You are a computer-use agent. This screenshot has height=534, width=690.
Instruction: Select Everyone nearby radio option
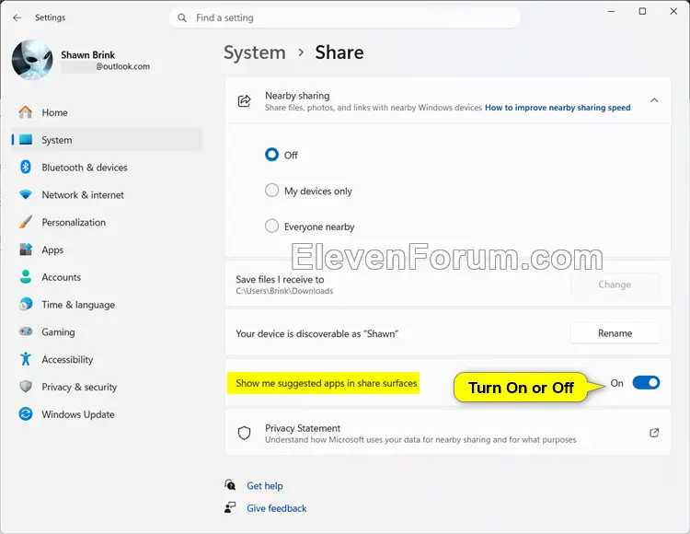pos(271,226)
